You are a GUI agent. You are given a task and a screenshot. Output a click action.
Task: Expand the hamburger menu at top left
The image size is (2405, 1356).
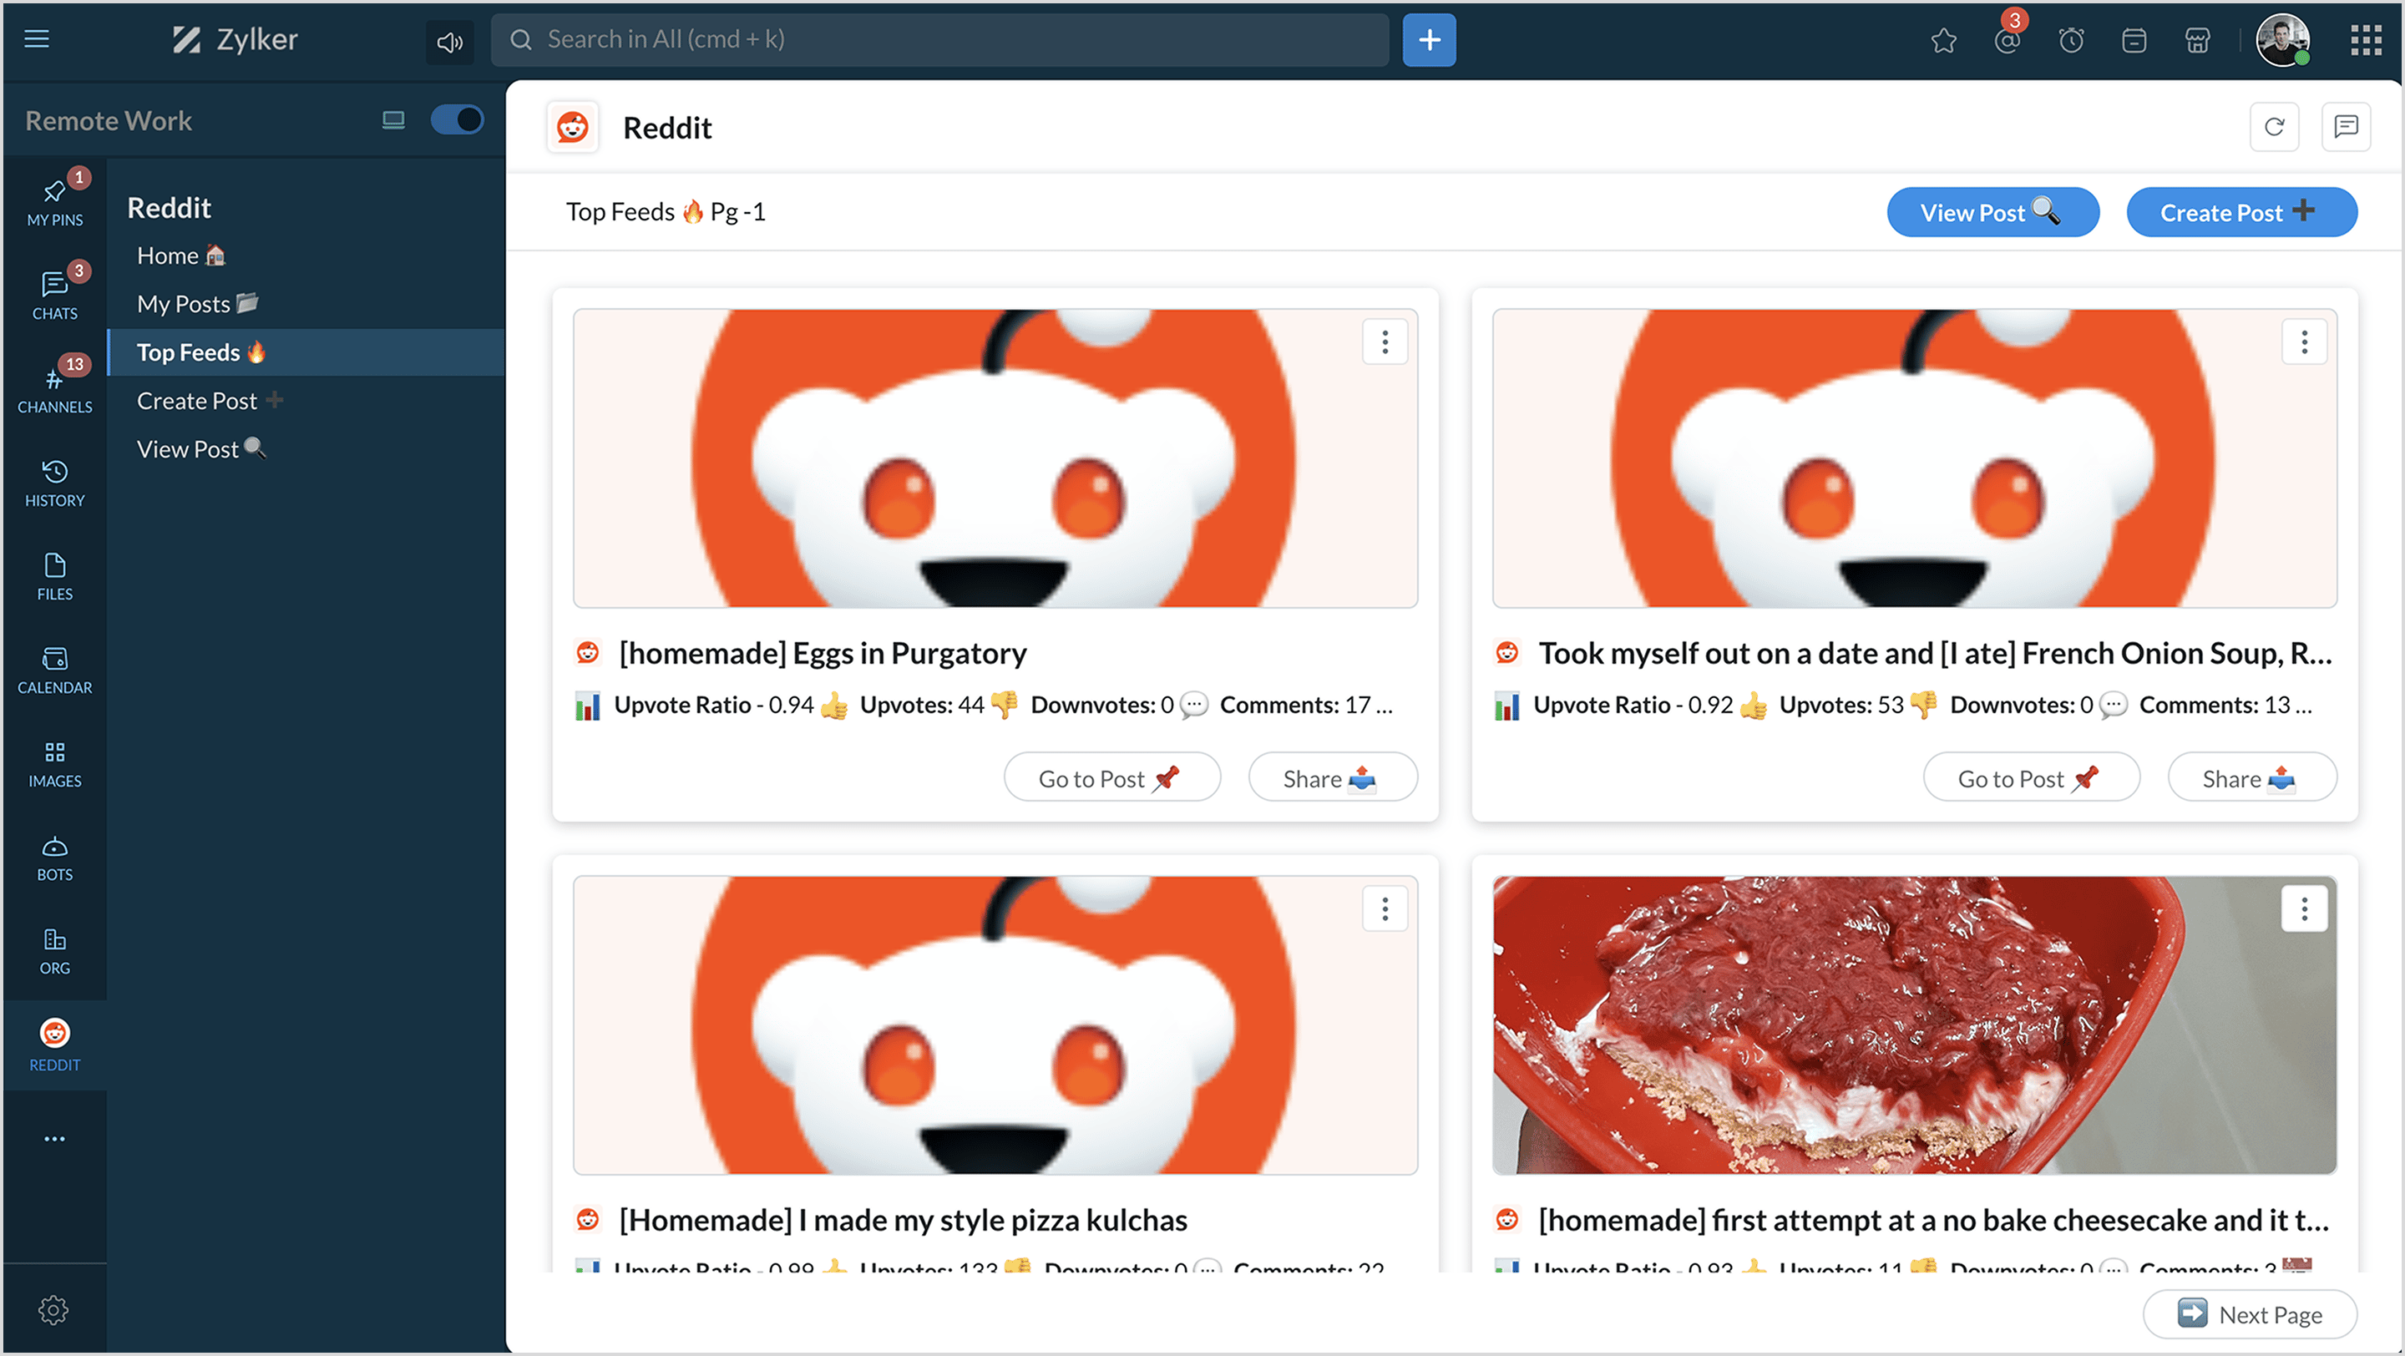click(37, 39)
